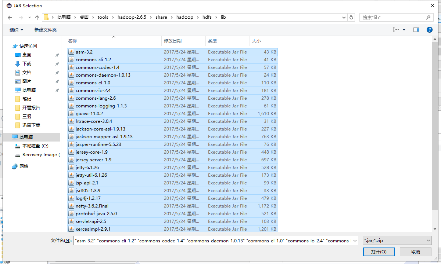Image resolution: width=441 pixels, height=264 pixels.
Task: Click 新建文件夹 button
Action: click(x=46, y=30)
